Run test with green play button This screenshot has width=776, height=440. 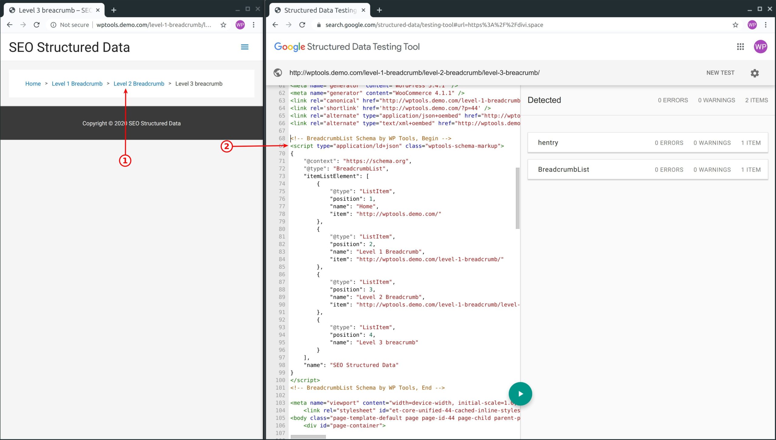pyautogui.click(x=520, y=394)
